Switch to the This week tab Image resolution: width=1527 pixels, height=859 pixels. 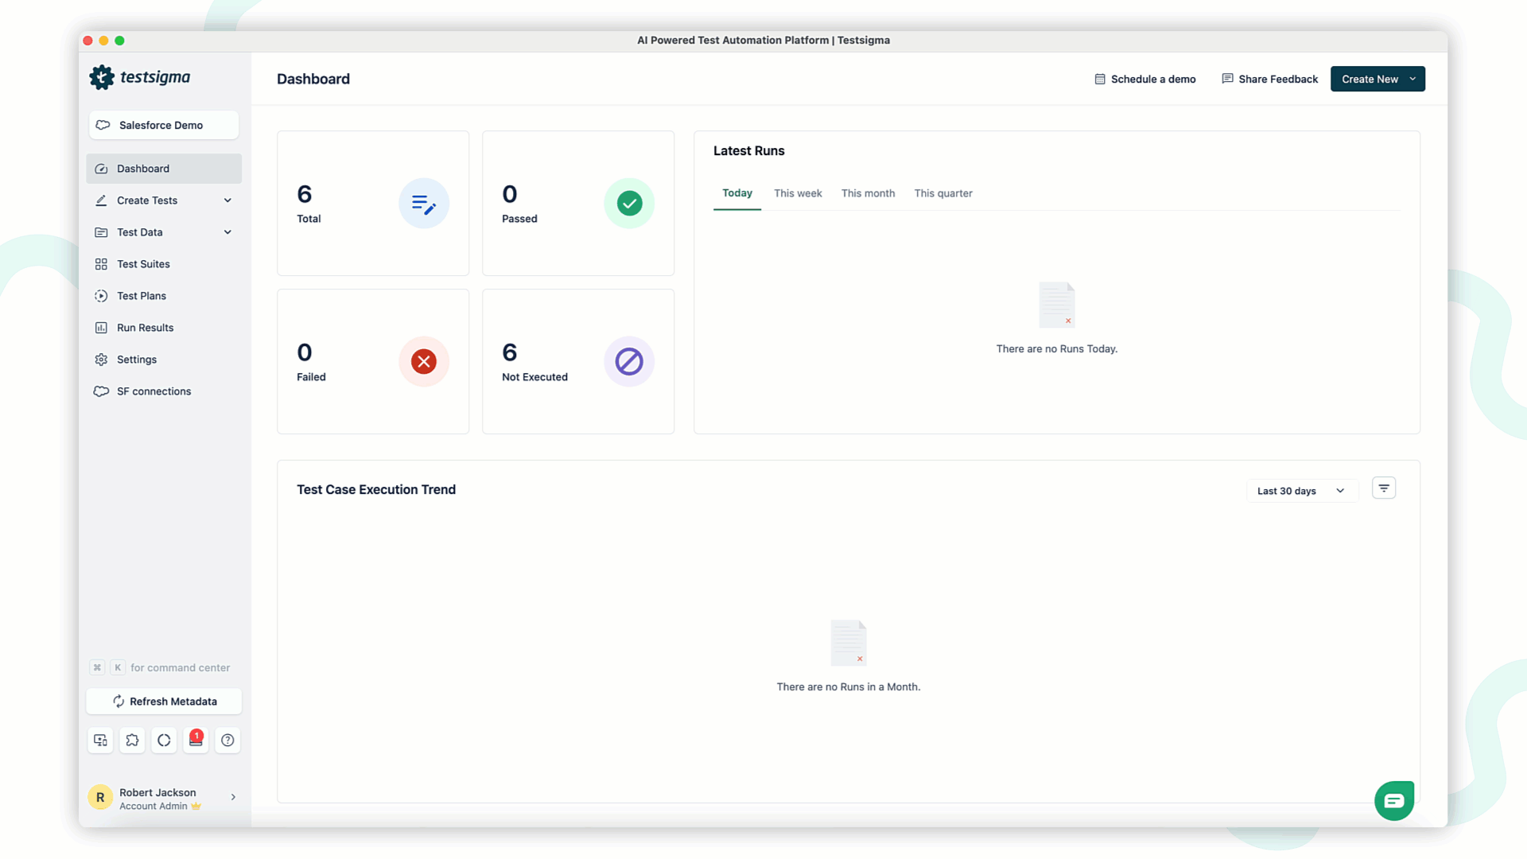[x=798, y=193]
